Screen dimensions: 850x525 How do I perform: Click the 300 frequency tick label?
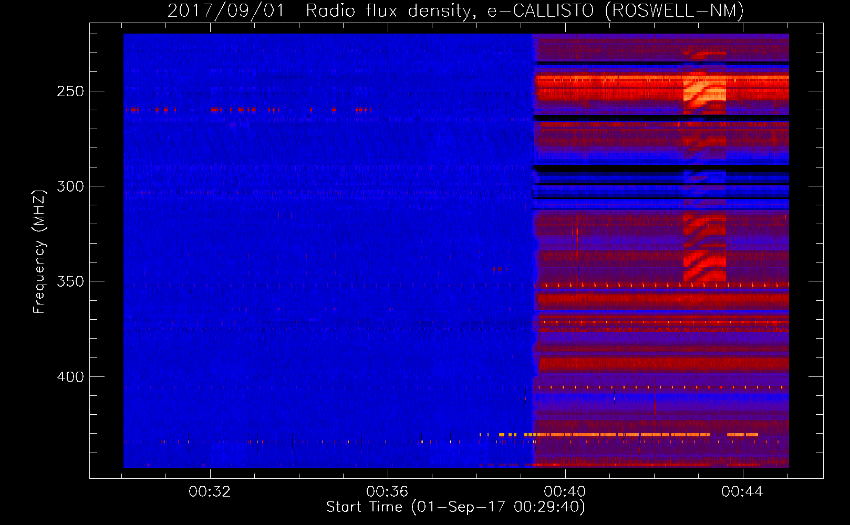pos(70,186)
